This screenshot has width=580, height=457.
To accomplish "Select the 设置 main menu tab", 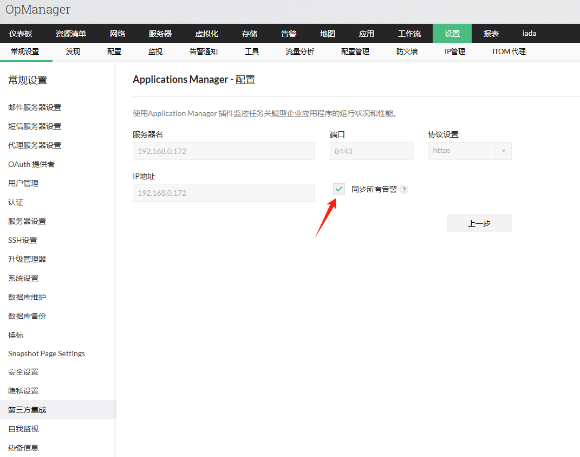I will [452, 33].
